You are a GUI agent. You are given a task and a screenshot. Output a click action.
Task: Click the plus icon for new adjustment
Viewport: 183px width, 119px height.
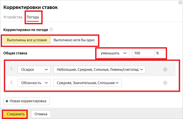(7, 101)
